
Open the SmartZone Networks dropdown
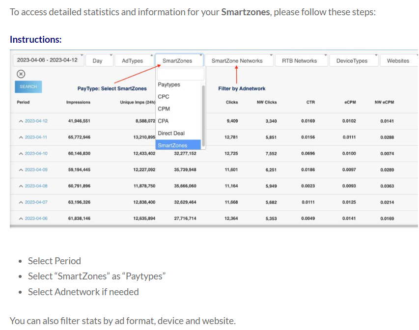[239, 61]
